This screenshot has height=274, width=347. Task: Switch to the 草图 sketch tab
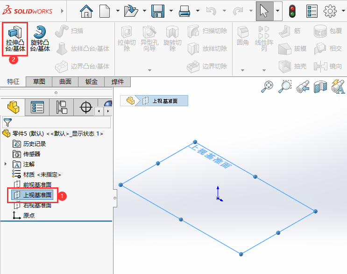[39, 82]
